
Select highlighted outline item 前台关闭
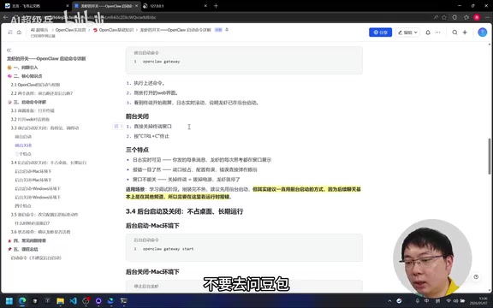coord(23,145)
